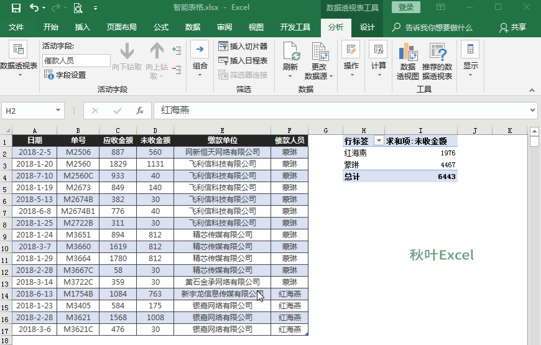Click the 共享 share button
This screenshot has width=541, height=345.
(x=513, y=27)
